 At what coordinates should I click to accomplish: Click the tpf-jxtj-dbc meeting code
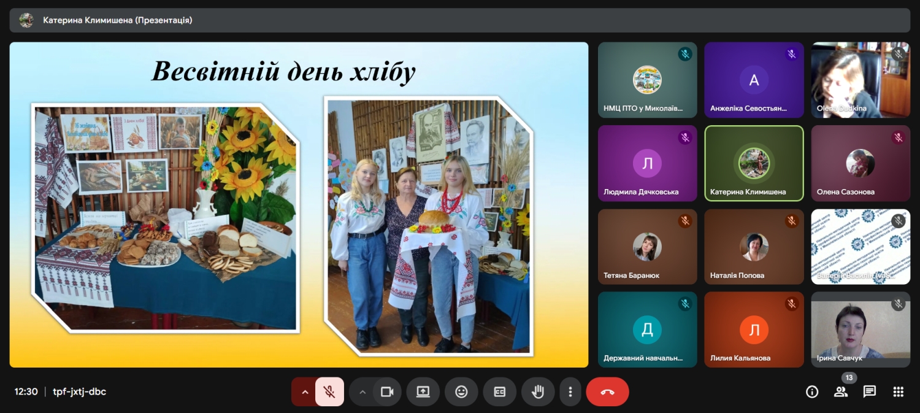coord(79,392)
